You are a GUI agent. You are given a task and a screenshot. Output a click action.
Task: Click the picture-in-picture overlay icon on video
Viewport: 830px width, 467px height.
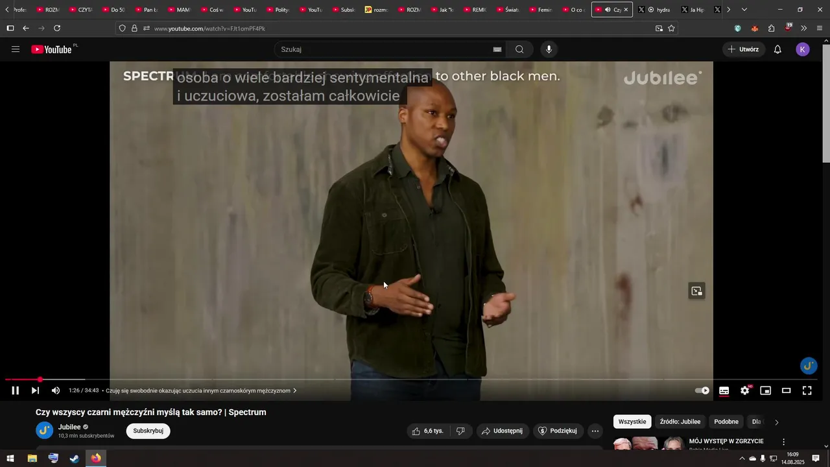click(696, 291)
